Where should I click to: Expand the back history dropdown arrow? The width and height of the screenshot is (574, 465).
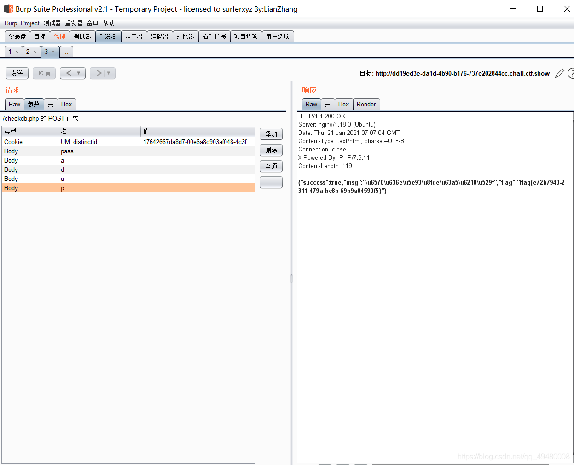(x=79, y=73)
